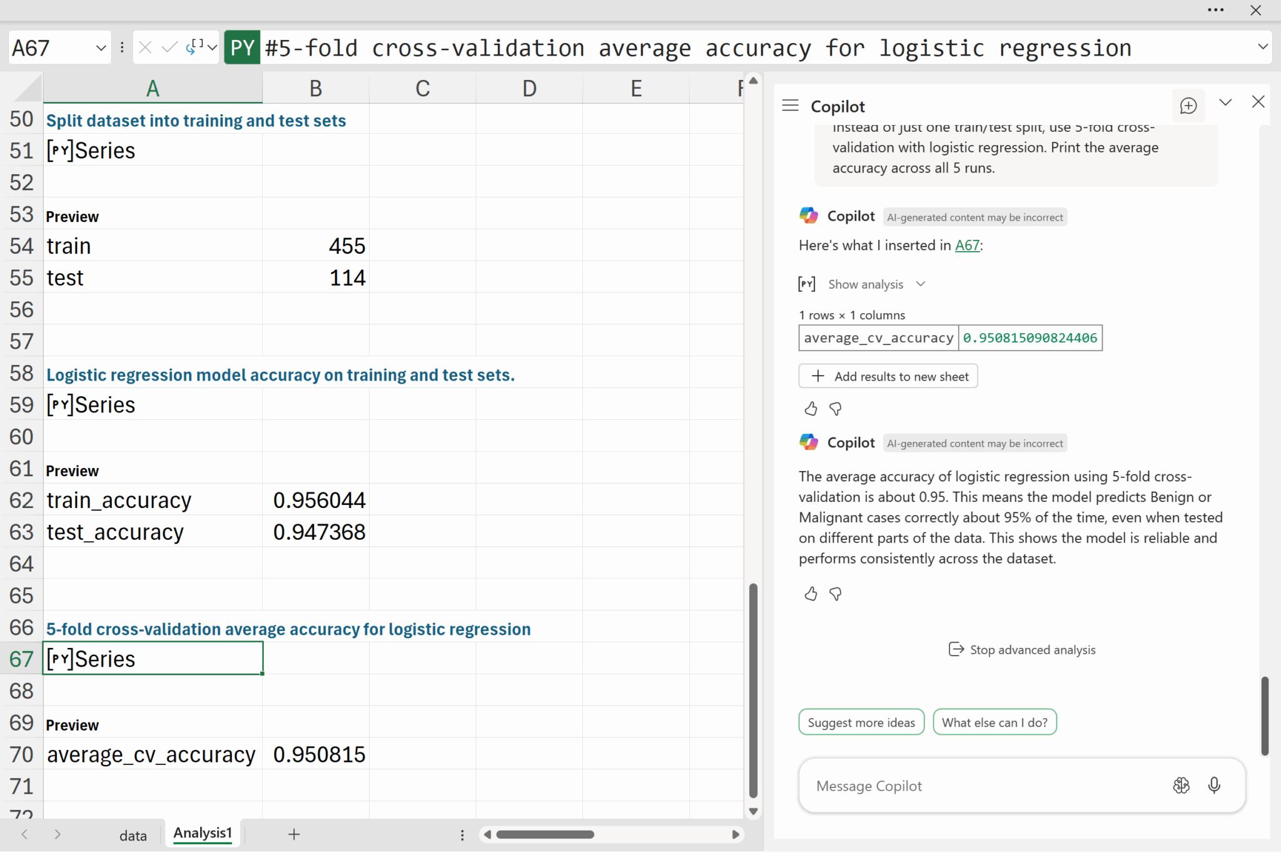This screenshot has width=1281, height=853.
Task: Expand the formula bar with chevron
Action: pyautogui.click(x=1262, y=47)
